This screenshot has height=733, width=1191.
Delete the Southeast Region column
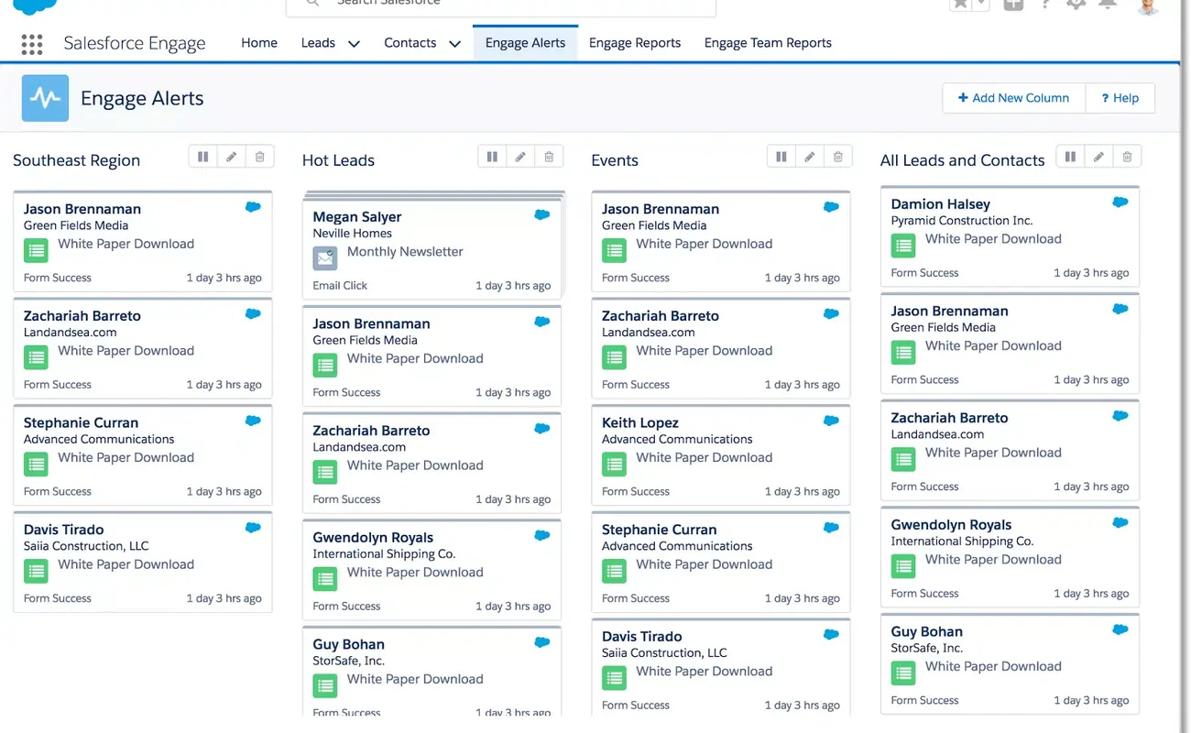coord(260,157)
